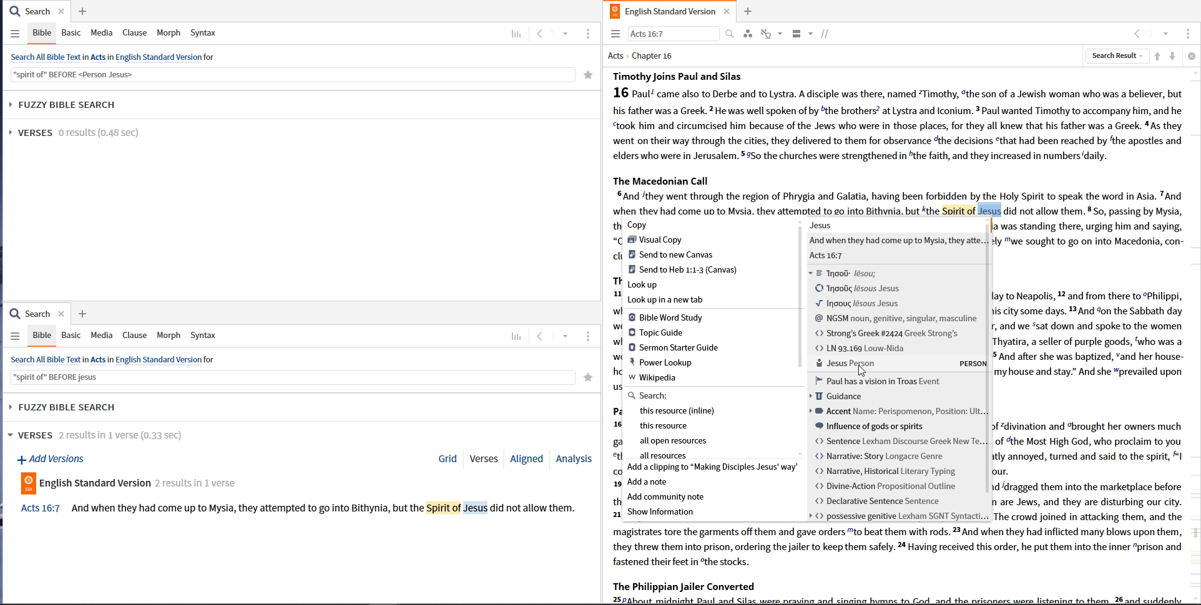Switch to the Morph tab in upper Search panel
Image resolution: width=1201 pixels, height=605 pixels.
[169, 33]
